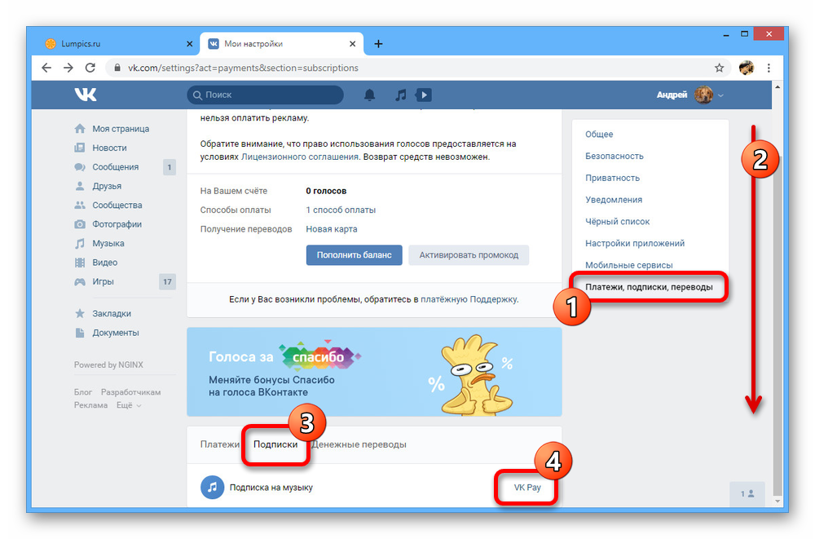The width and height of the screenshot is (815, 539).
Task: Expand the Ещё footer dropdown
Action: pos(129,405)
